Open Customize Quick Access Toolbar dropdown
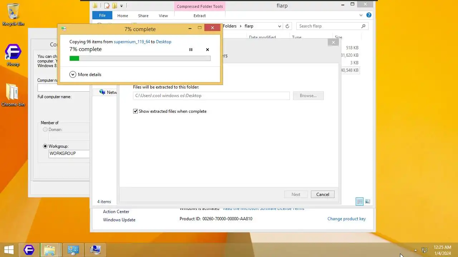 coord(122,6)
